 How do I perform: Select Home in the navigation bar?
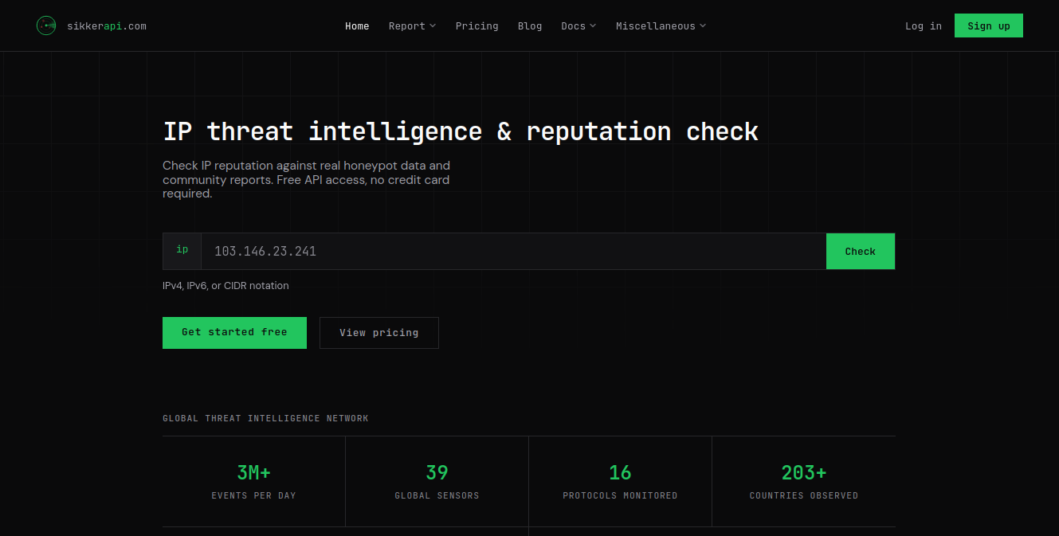click(x=357, y=25)
